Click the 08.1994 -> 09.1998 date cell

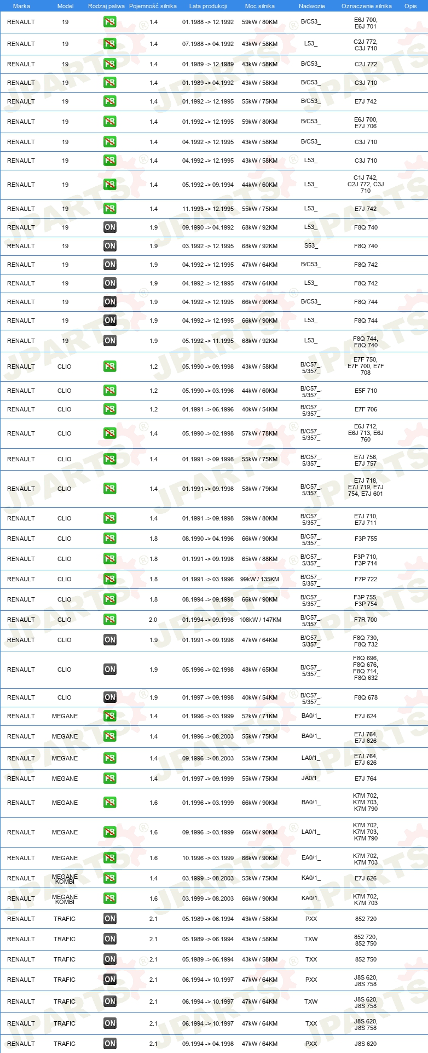pos(208,599)
